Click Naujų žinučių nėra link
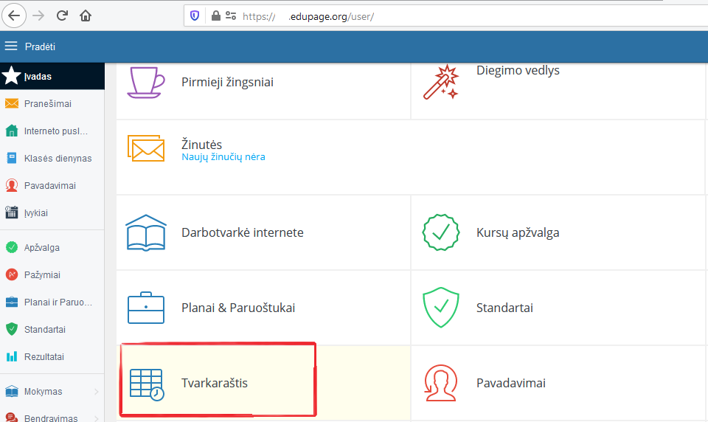The width and height of the screenshot is (708, 422). point(223,157)
